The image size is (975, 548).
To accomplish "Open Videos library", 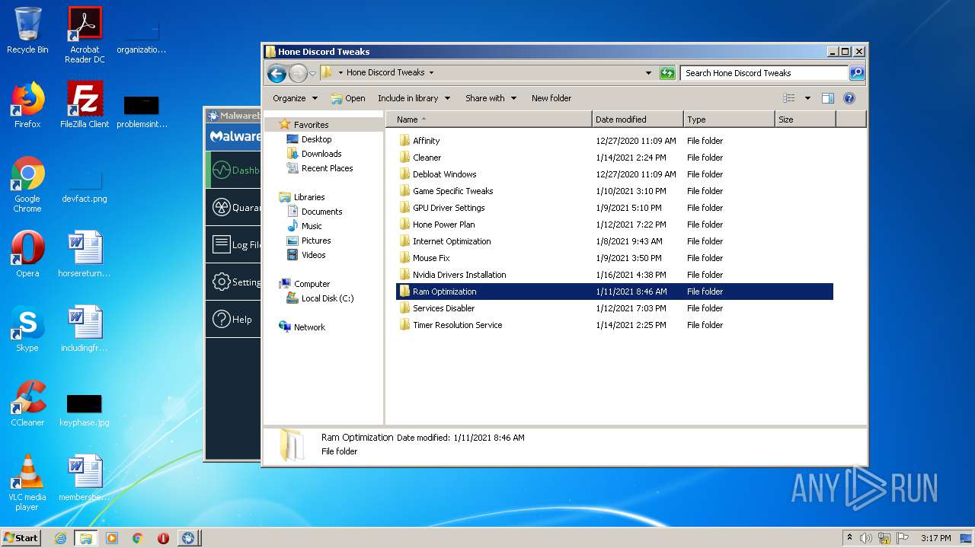I will tap(313, 255).
